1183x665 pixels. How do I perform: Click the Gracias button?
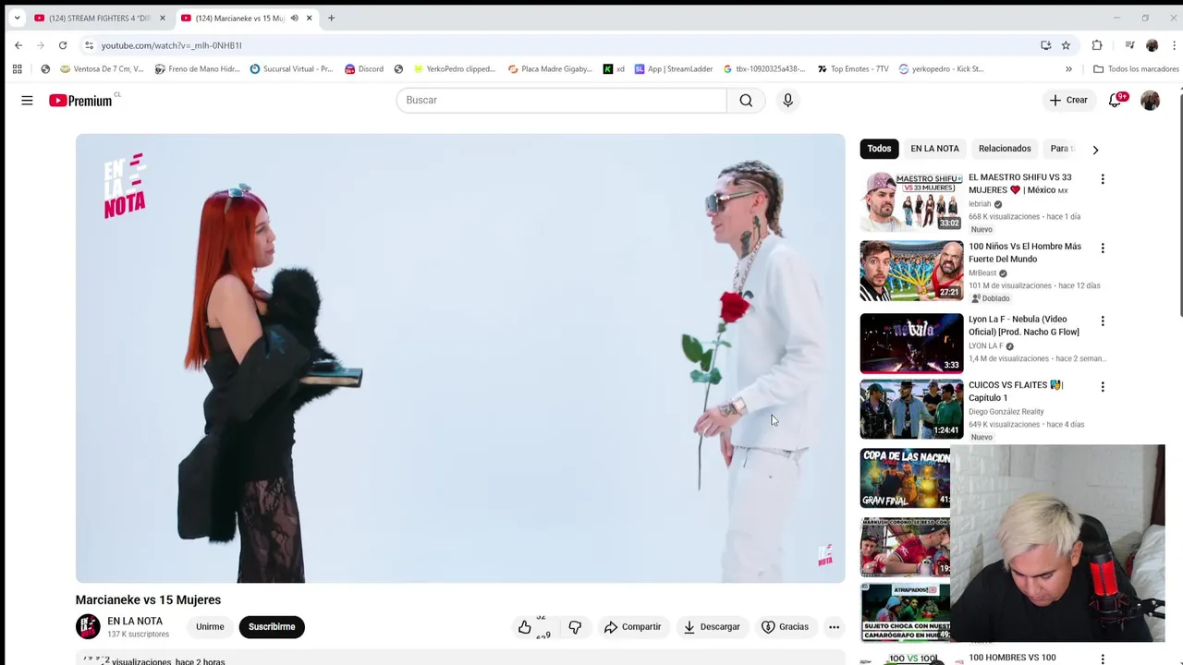tap(785, 627)
